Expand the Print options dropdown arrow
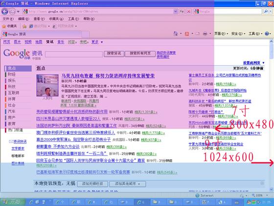The image size is (274, 206). pyautogui.click(x=210, y=33)
